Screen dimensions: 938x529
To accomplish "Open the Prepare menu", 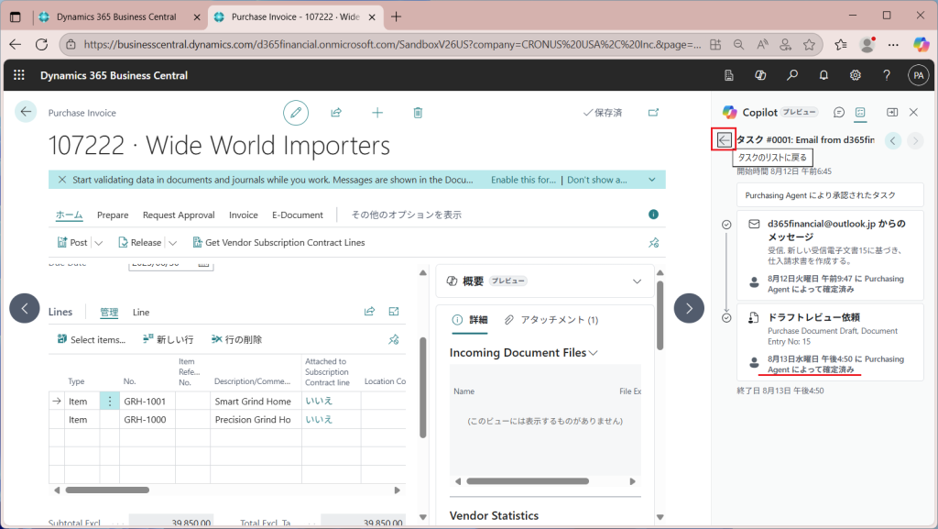I will (x=113, y=215).
